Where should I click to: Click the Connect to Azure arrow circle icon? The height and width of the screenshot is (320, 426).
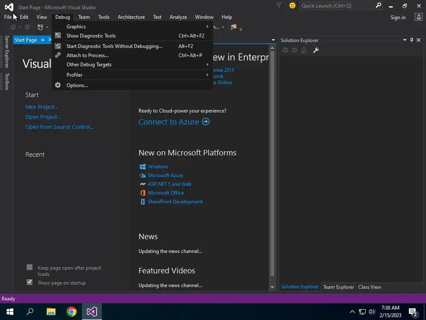(206, 122)
